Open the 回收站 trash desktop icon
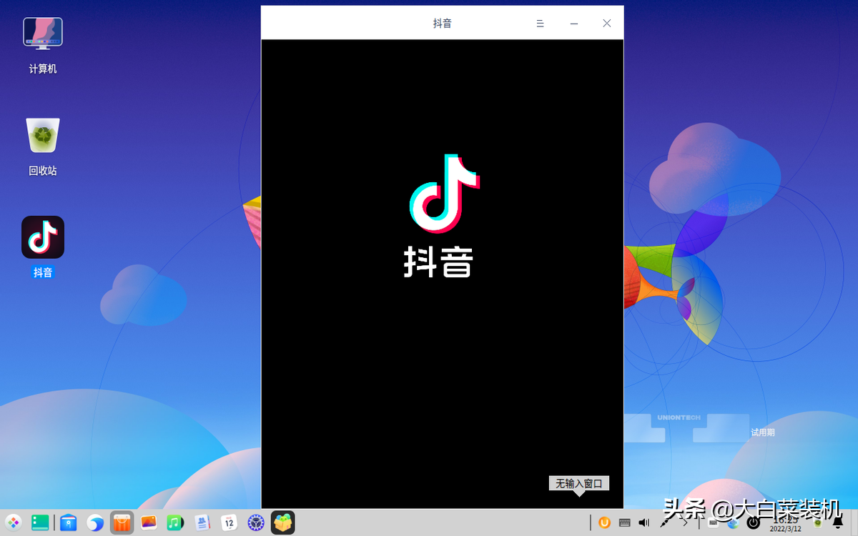This screenshot has width=858, height=536. tap(43, 135)
